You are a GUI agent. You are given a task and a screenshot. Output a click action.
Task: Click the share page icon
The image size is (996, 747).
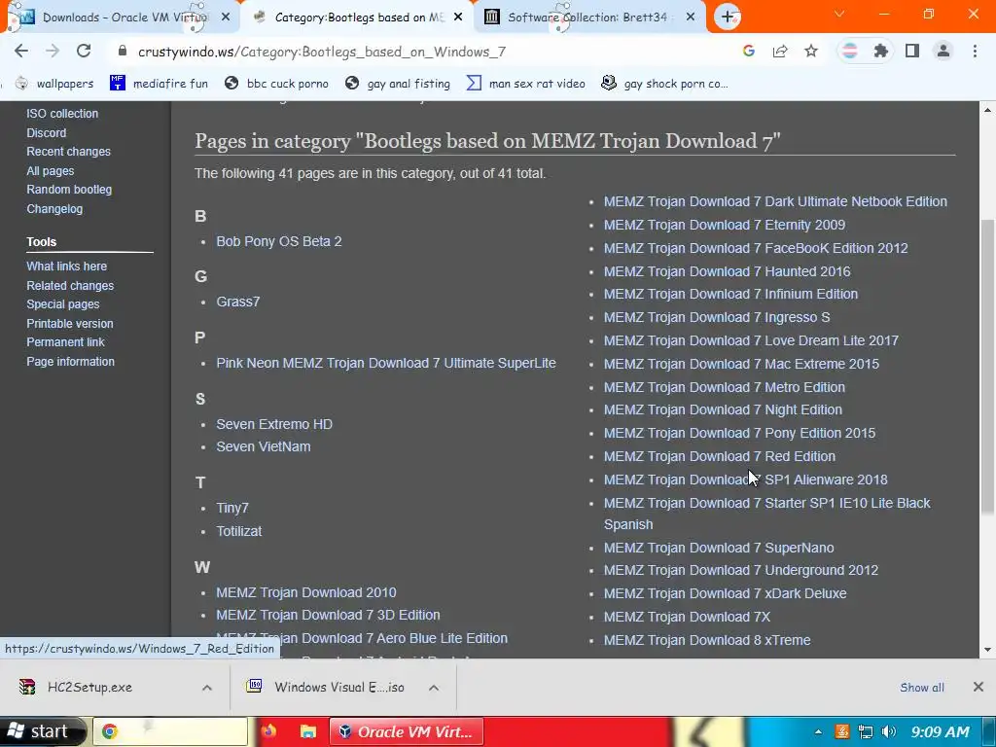pyautogui.click(x=780, y=51)
